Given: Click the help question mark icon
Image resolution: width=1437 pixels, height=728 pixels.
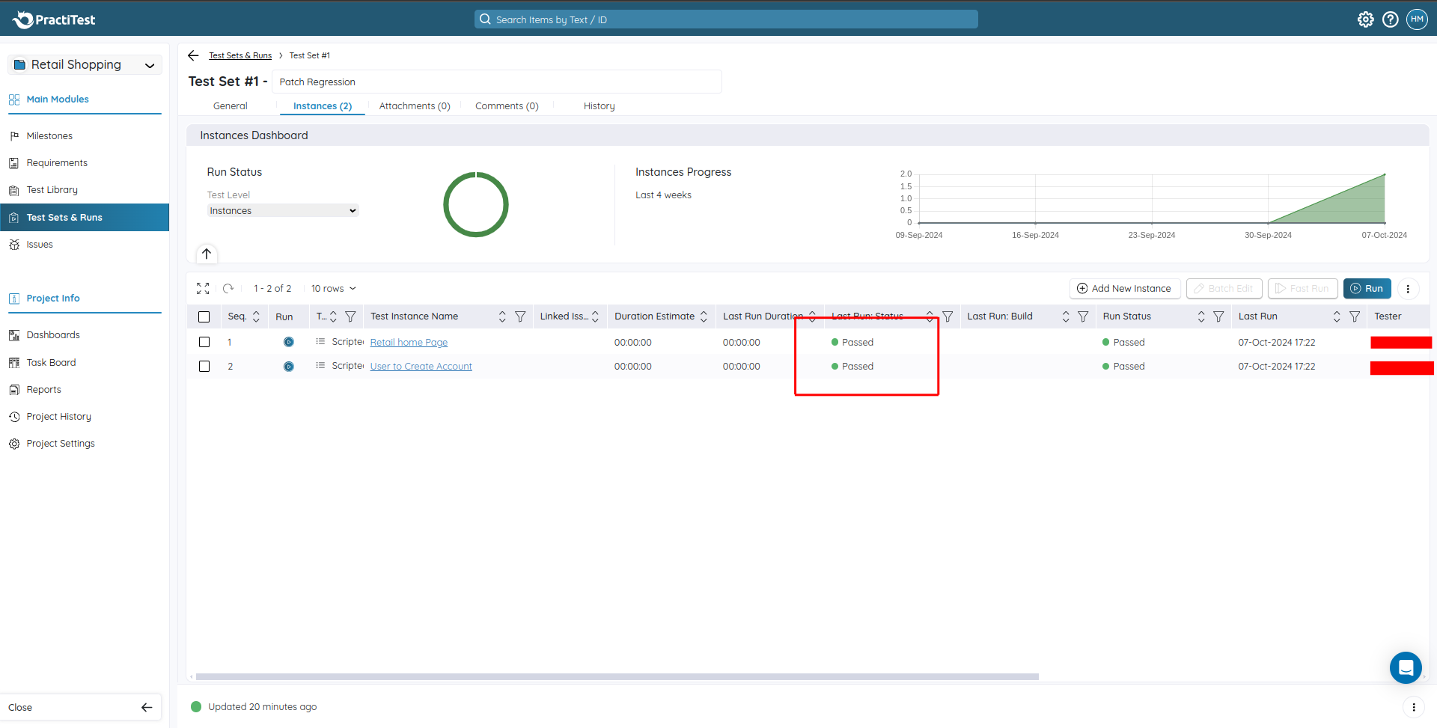Looking at the screenshot, I should point(1390,19).
